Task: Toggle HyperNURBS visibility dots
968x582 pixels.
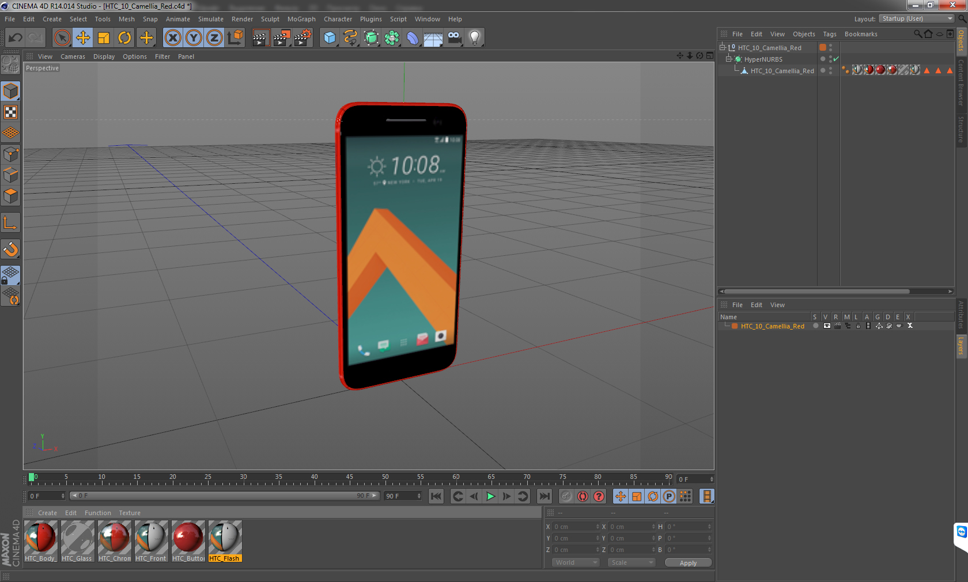Action: point(830,59)
